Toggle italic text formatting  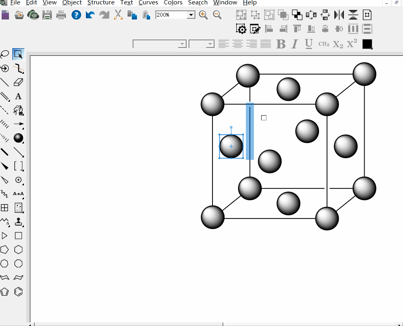point(294,44)
